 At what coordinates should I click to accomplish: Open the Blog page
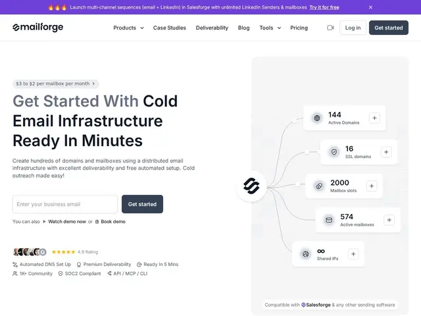click(x=243, y=28)
